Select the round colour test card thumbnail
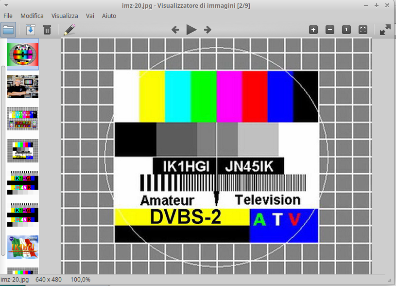This screenshot has height=286, width=396. 23,54
